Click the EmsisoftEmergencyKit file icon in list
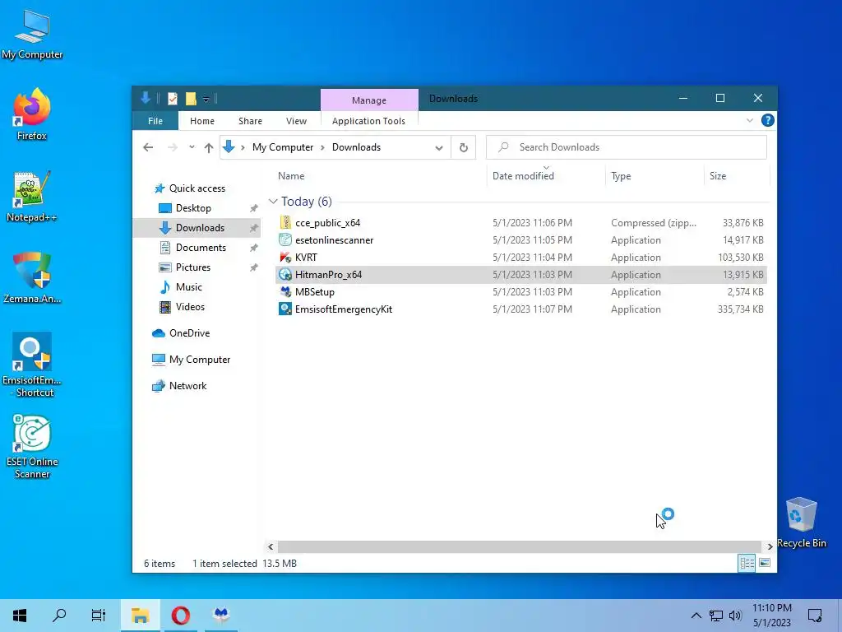Screen dimensions: 842x632 tap(285, 309)
